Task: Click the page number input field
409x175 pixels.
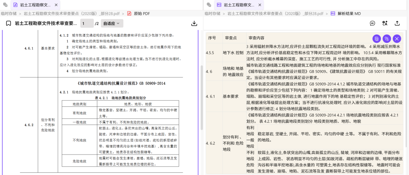Action: tap(87, 23)
